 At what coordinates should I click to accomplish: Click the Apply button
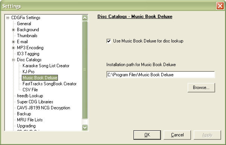[207, 135]
